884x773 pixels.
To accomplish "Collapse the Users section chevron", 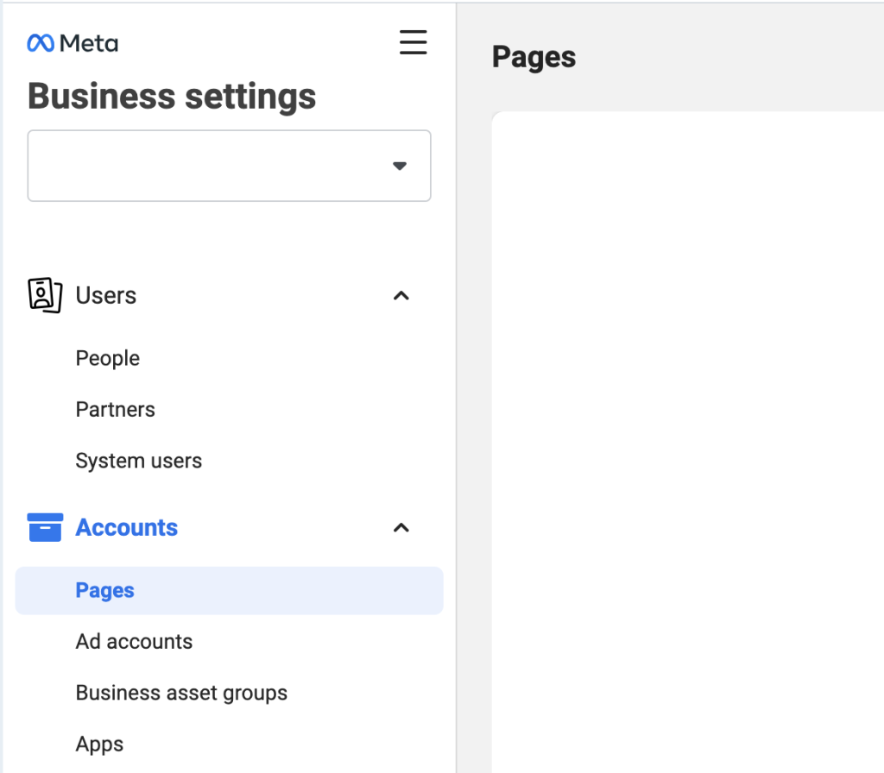I will 401,296.
